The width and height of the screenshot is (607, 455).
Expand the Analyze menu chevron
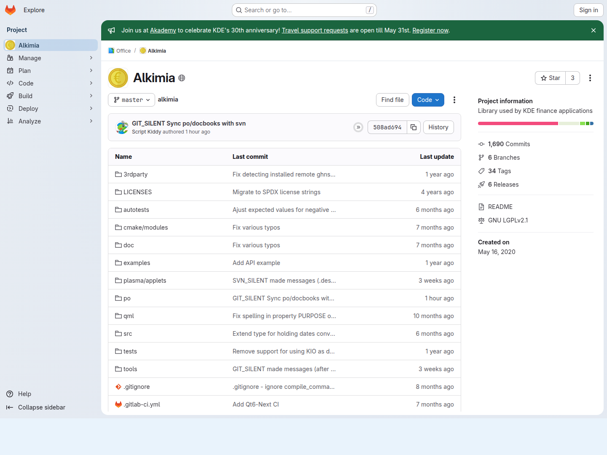click(x=91, y=121)
